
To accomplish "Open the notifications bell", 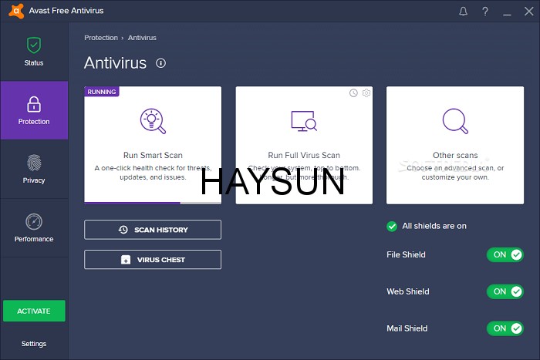I will [x=463, y=12].
